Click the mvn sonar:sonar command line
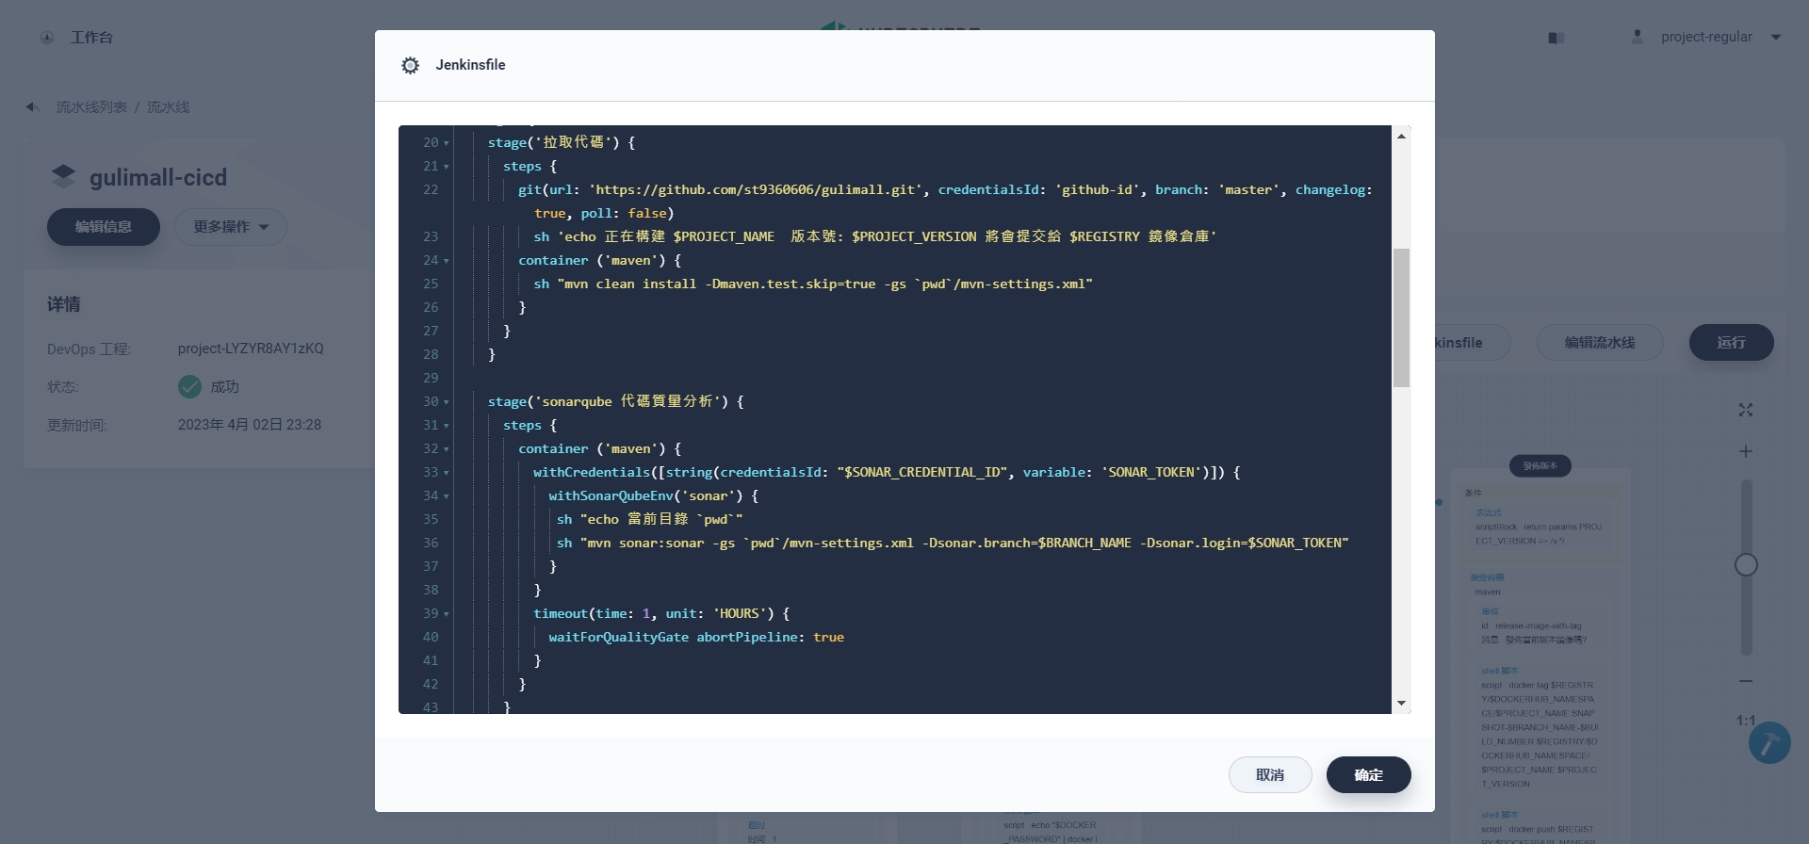Screen dimensions: 1809x844 click(953, 544)
